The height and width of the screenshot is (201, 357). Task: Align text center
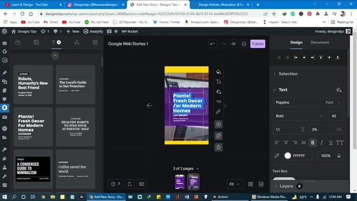click(286, 143)
